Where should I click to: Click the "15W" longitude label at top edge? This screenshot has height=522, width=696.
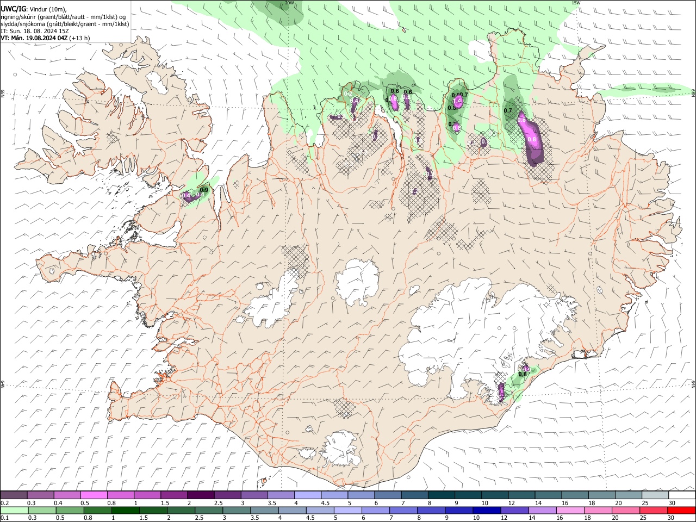point(576,3)
